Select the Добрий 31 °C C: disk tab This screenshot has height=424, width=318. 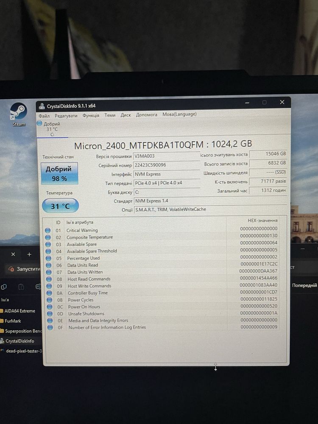tap(52, 129)
